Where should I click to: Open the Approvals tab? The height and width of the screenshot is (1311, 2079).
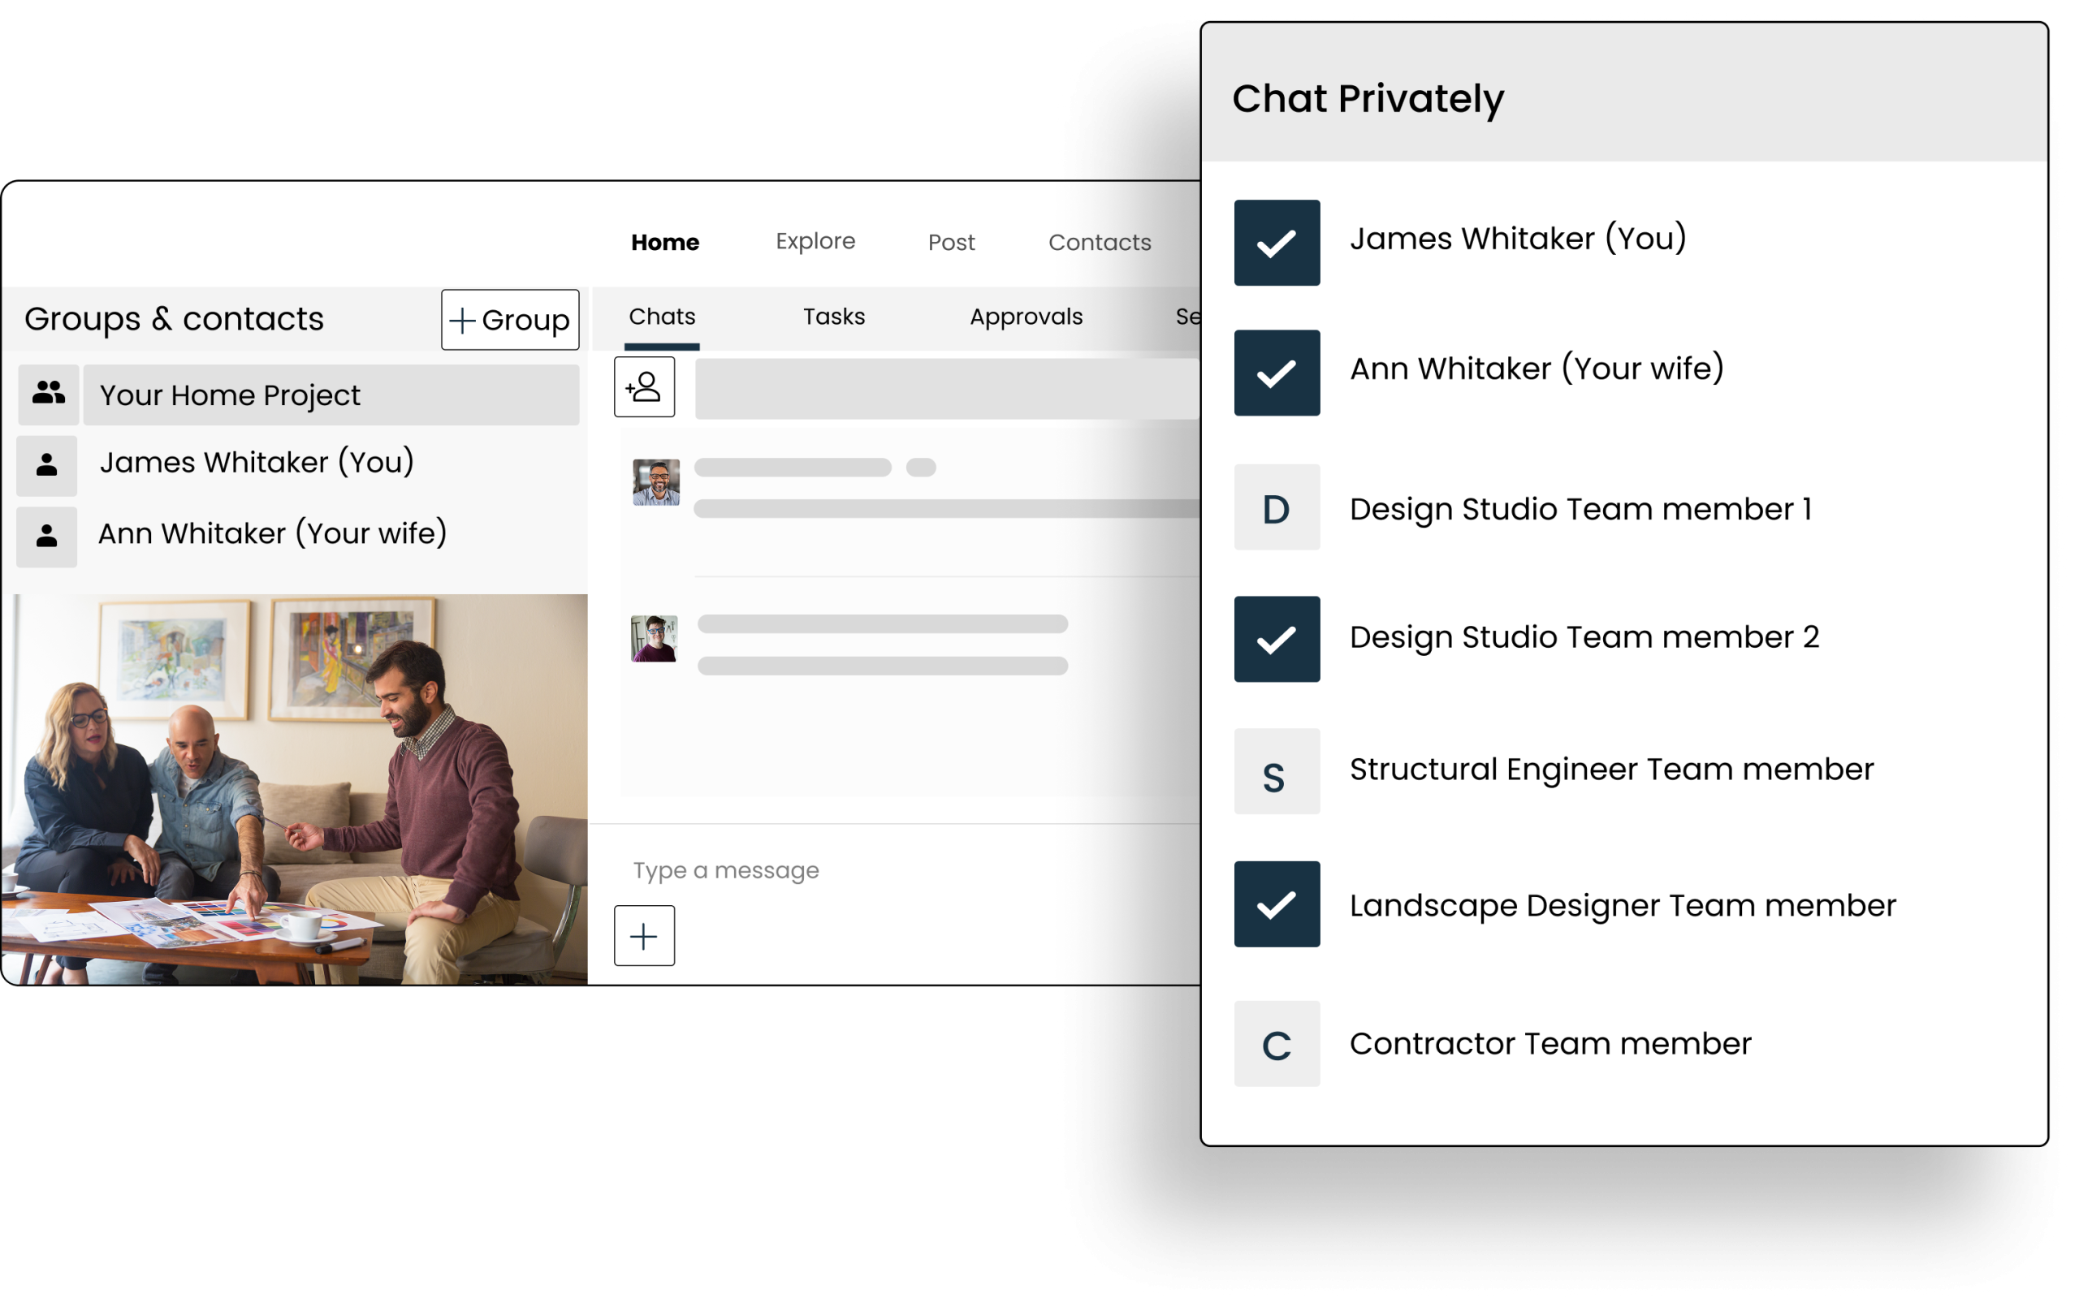point(1026,317)
